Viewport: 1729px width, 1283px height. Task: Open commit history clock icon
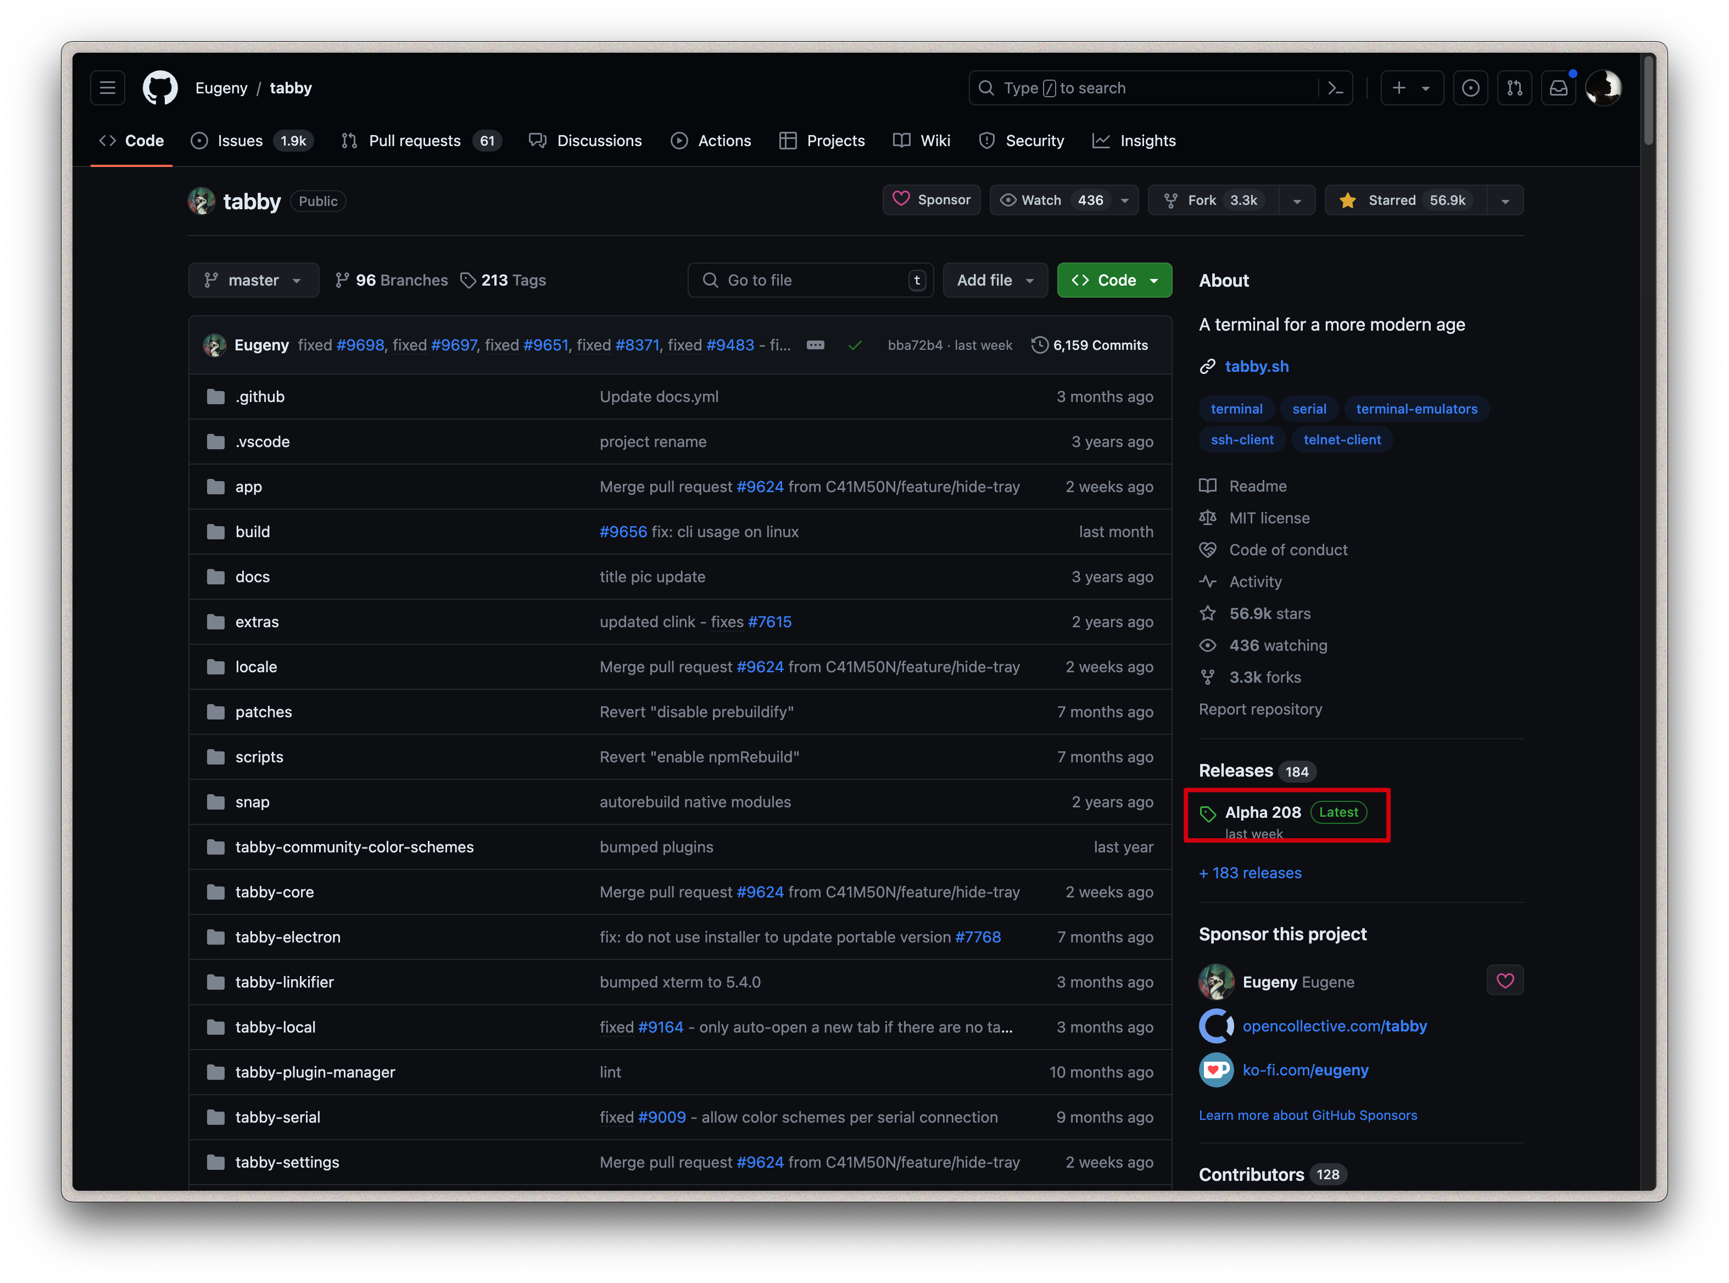[1039, 345]
